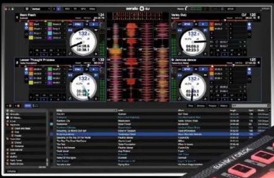Viewport: 274px width, 178px height.
Task: Click the right loop-size arrow on deck 1
Action: (x=64, y=52)
